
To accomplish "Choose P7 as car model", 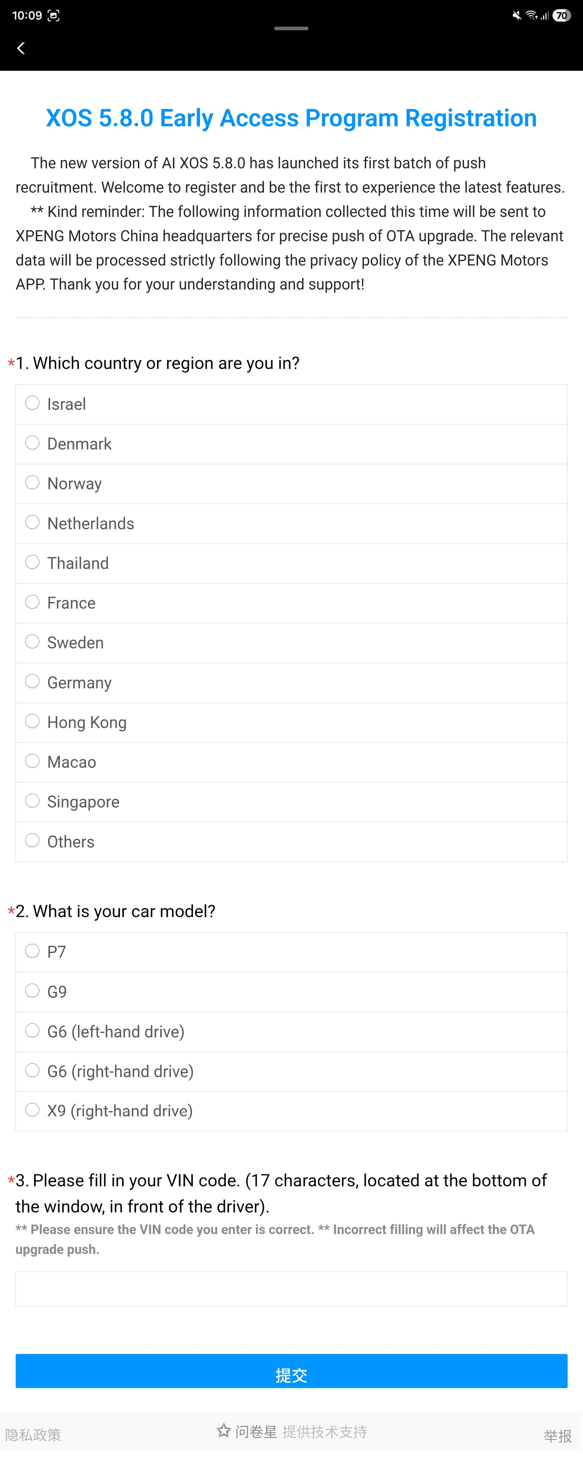I will (x=32, y=951).
